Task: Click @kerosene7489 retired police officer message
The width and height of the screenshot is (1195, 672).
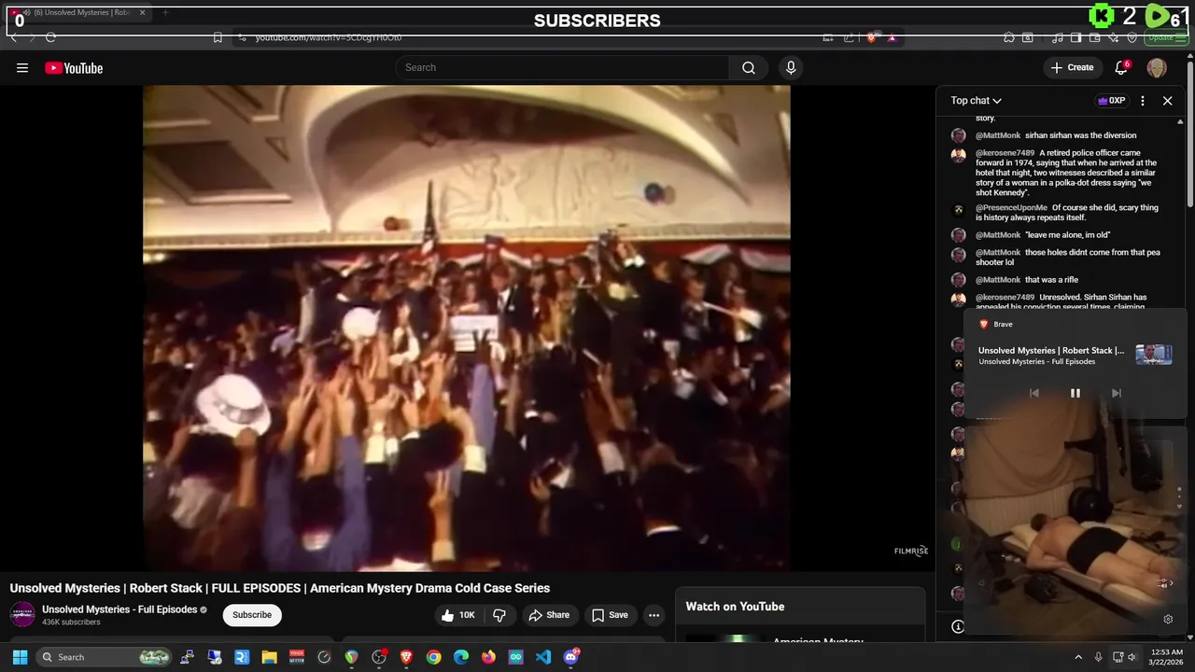Action: [1066, 173]
